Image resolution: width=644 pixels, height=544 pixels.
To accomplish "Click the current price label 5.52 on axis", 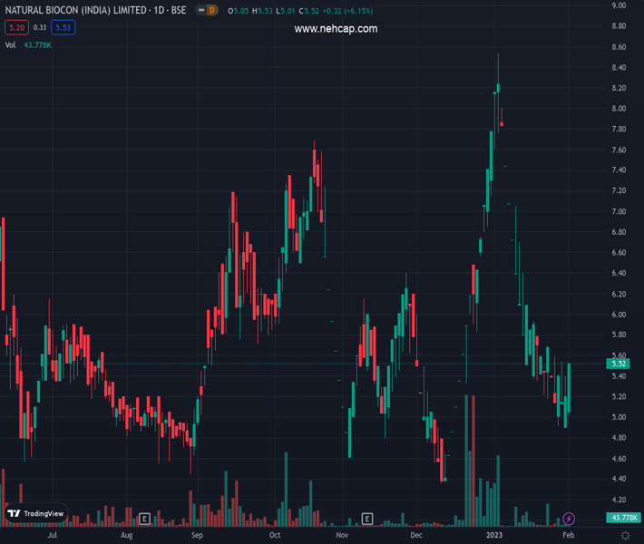I will tap(621, 364).
